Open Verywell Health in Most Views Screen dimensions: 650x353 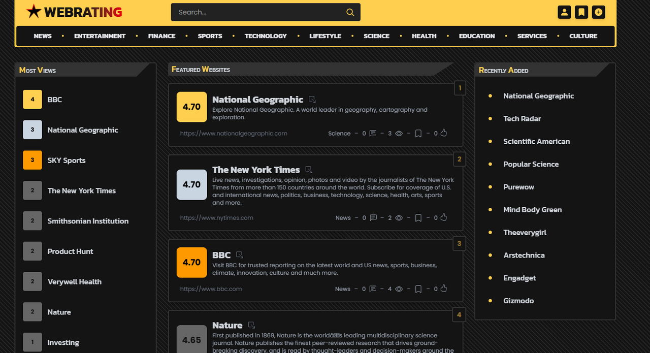coord(75,282)
